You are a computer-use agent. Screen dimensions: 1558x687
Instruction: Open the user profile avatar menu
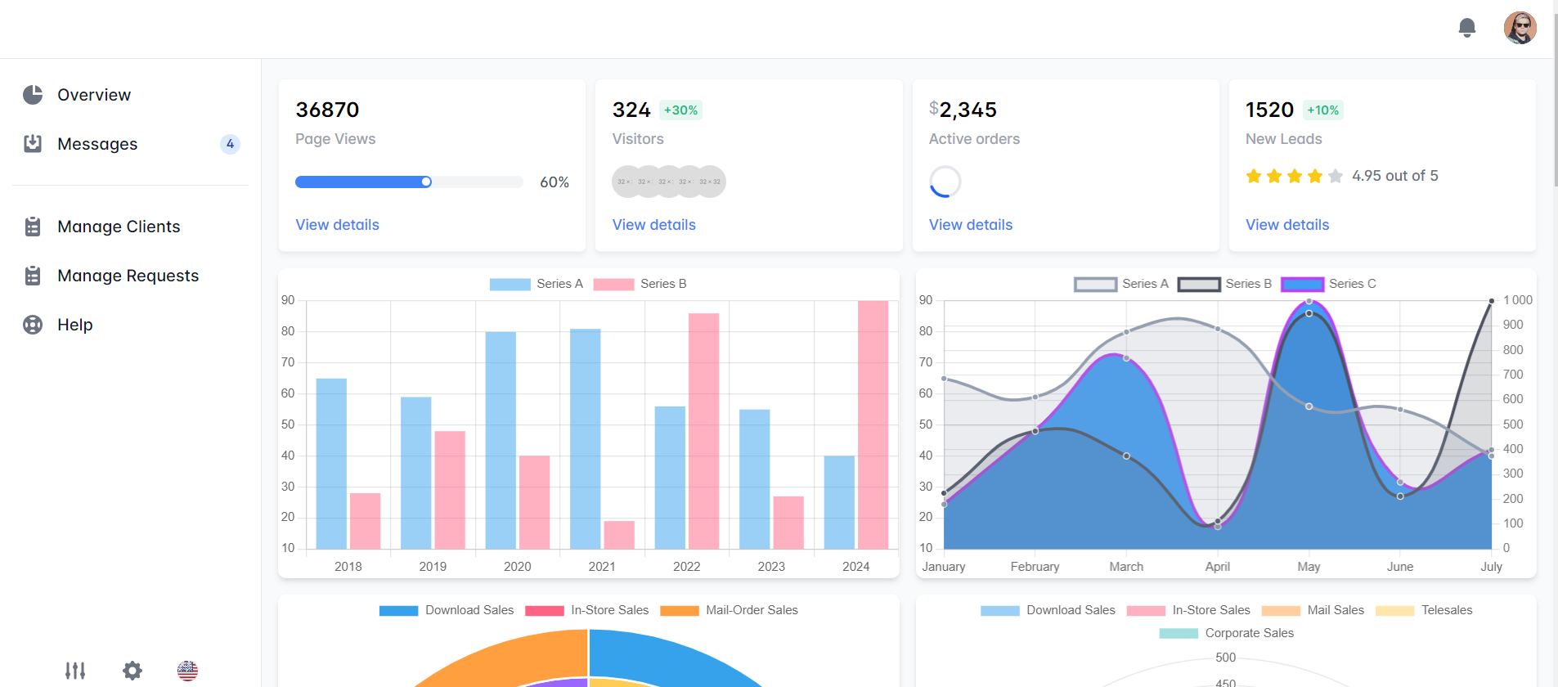[x=1520, y=28]
